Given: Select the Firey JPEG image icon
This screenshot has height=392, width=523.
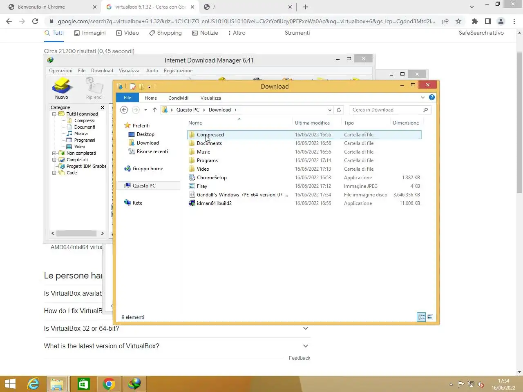Looking at the screenshot, I should click(x=192, y=186).
